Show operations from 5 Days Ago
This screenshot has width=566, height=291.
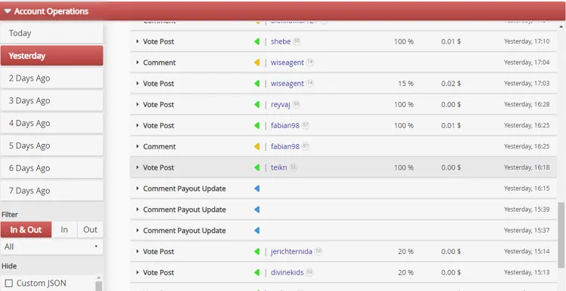click(52, 145)
